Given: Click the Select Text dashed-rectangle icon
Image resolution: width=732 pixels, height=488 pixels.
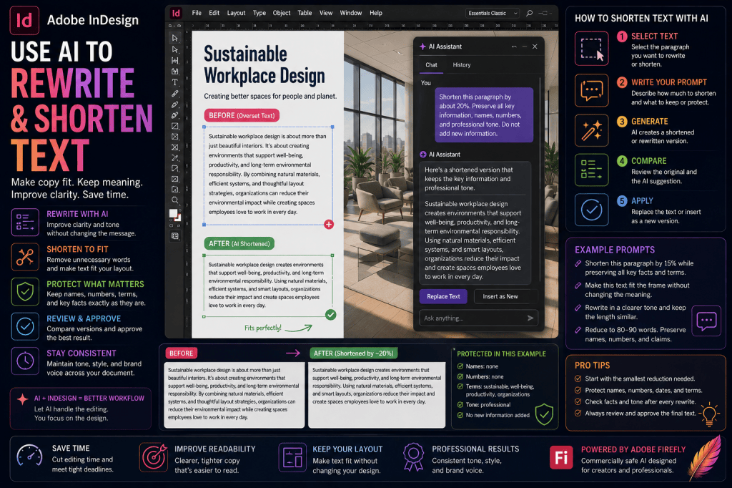Looking at the screenshot, I should (x=591, y=48).
